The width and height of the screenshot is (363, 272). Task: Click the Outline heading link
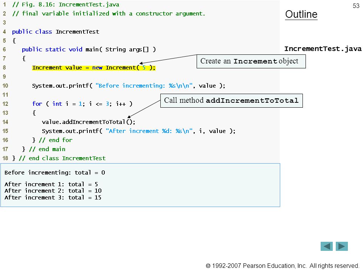point(301,14)
